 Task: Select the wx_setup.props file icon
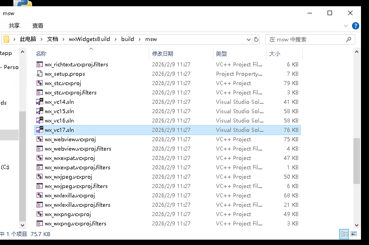[39, 74]
